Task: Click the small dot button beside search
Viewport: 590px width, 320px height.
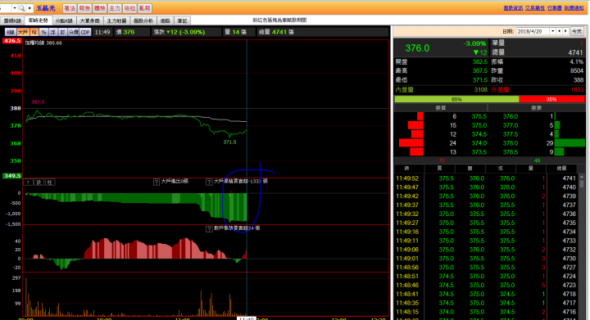Action: (29, 8)
